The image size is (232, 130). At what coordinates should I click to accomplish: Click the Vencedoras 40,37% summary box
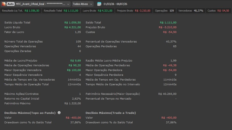tap(191, 10)
